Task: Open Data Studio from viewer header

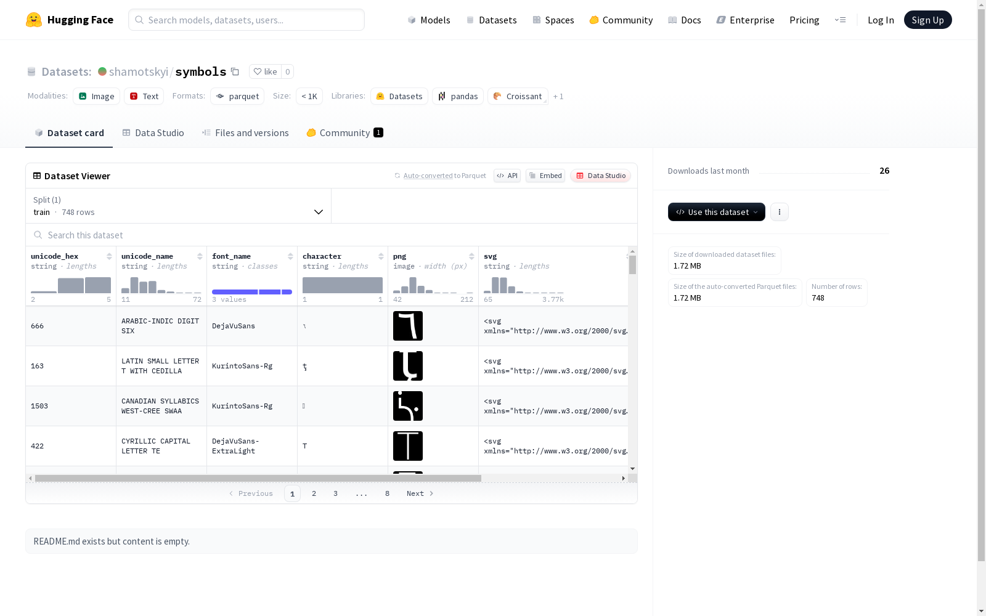Action: click(x=601, y=176)
